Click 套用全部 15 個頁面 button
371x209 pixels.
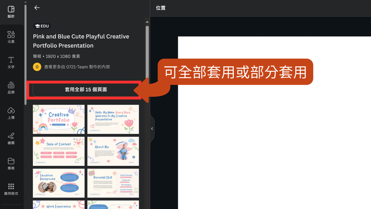[x=85, y=89]
